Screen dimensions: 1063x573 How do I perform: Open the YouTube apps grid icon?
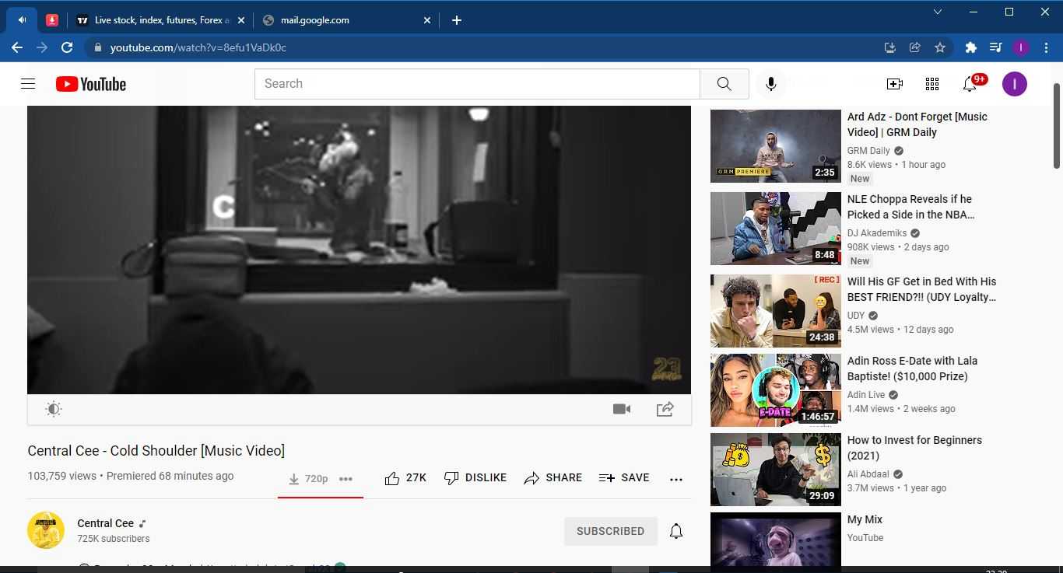click(932, 84)
